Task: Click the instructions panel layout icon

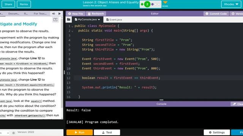Action: click(x=55, y=20)
